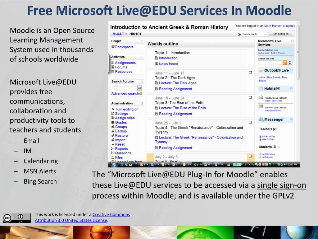The height and width of the screenshot is (239, 318).
Task: Click the Assign roles icon
Action: [x=113, y=118]
